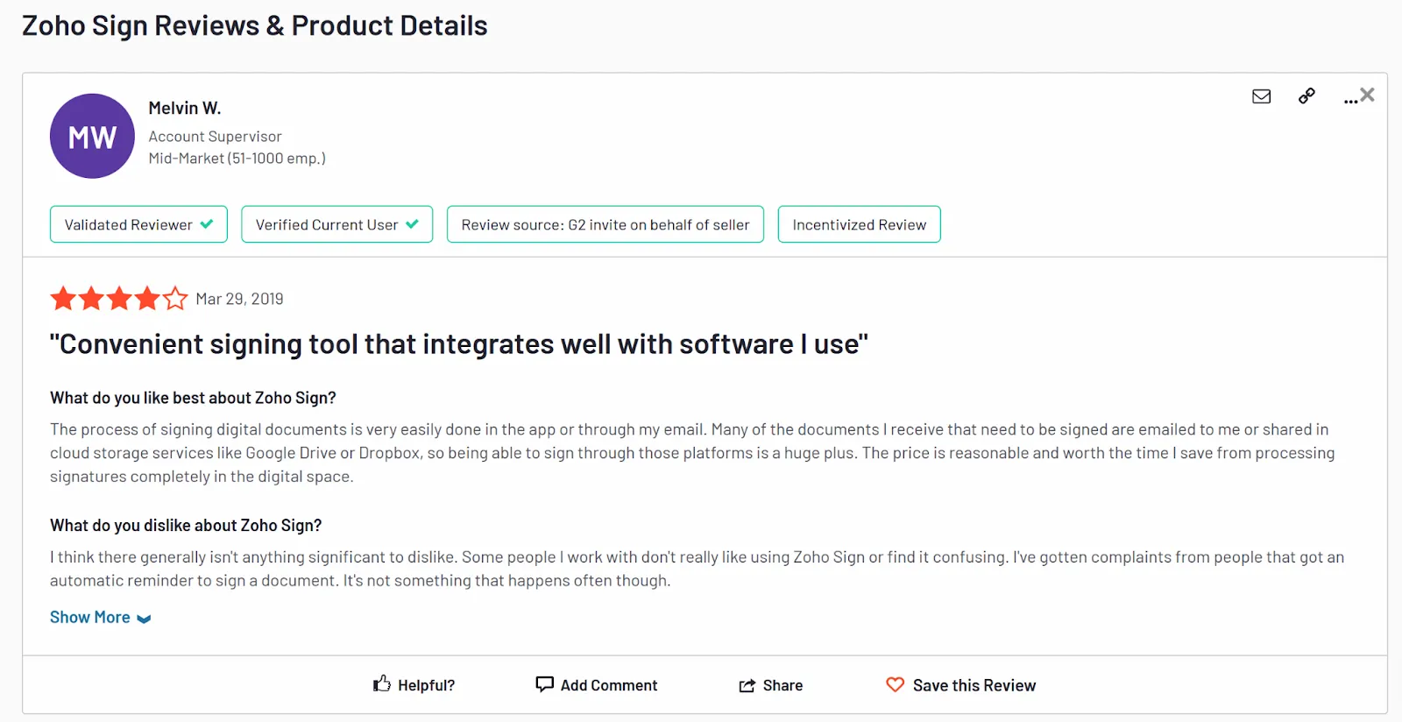Screen dimensions: 1402x722
Task: Click the Verified Current User checkmark icon
Action: tap(412, 224)
